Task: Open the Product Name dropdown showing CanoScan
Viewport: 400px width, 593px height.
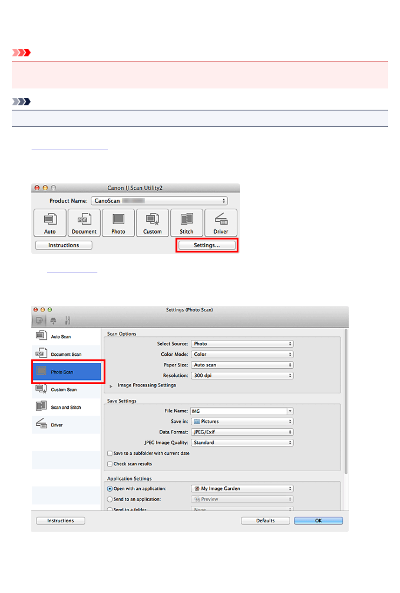Action: (159, 201)
